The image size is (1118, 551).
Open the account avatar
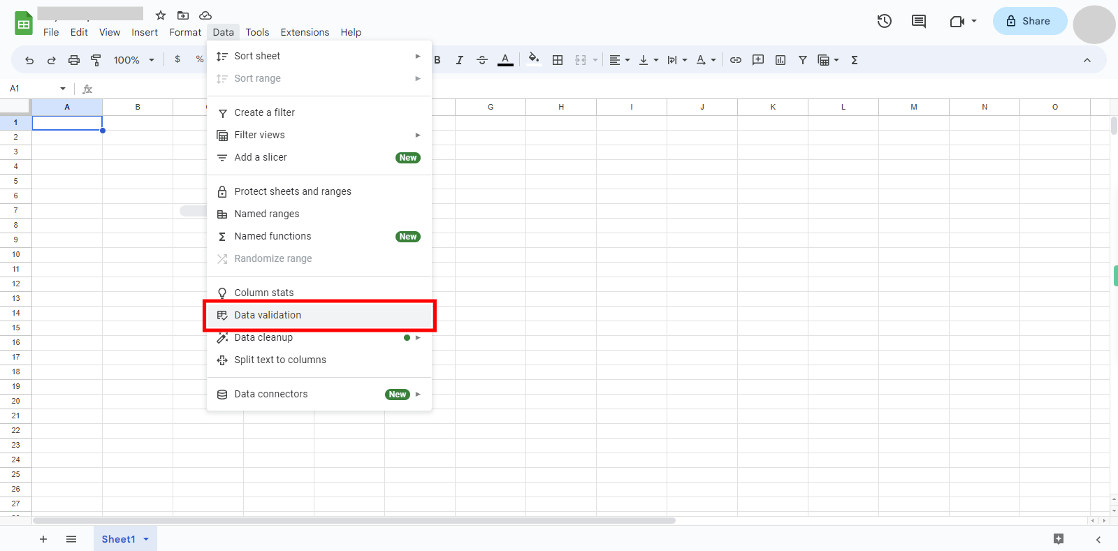pyautogui.click(x=1094, y=24)
